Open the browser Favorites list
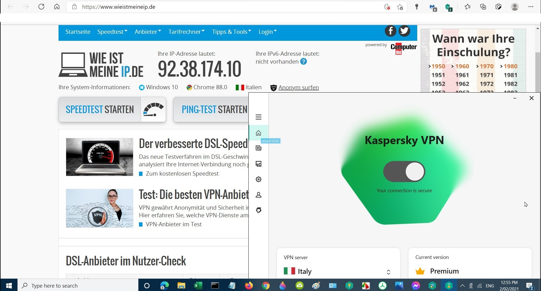This screenshot has width=541, height=291. (x=468, y=7)
